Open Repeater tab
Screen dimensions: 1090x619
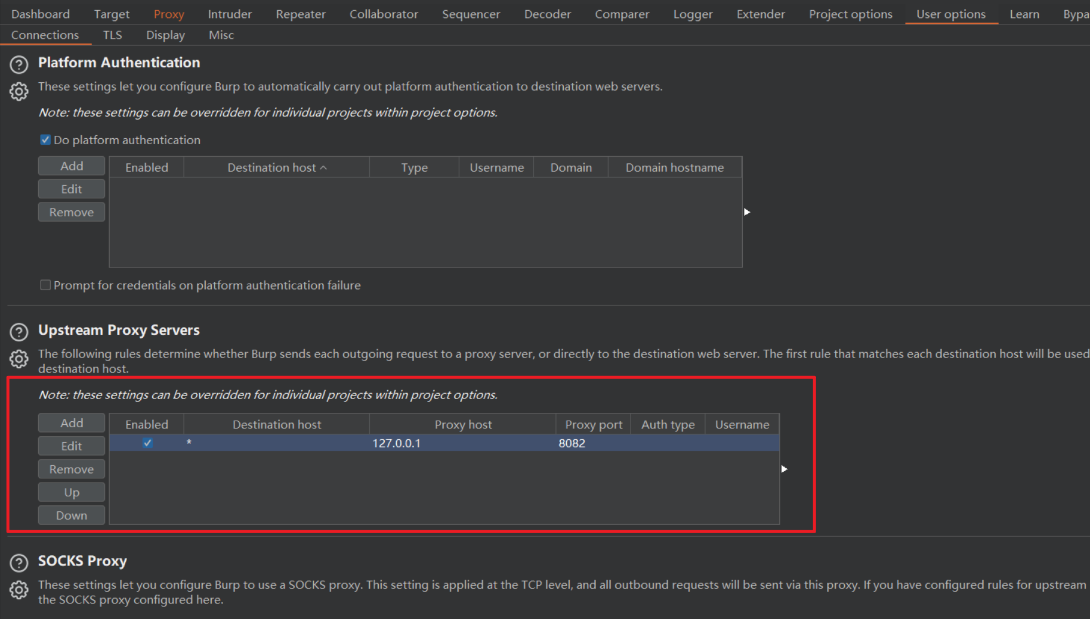[301, 14]
